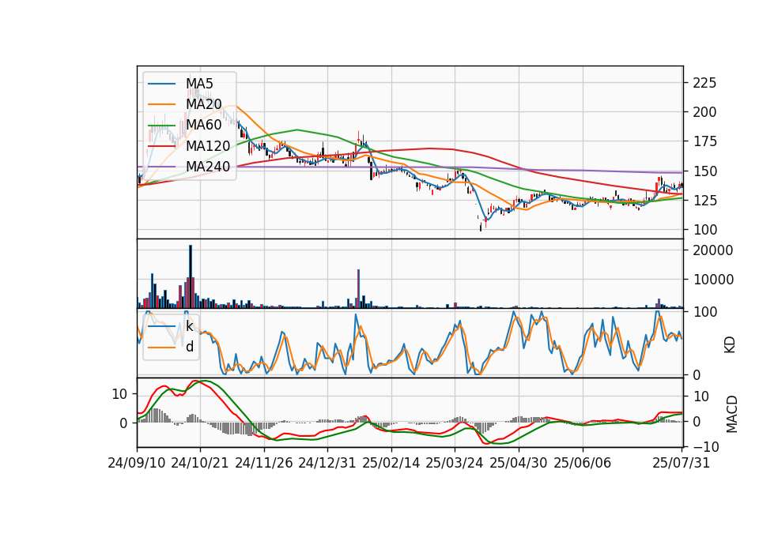Click the 24/12/31 date label

327,463
